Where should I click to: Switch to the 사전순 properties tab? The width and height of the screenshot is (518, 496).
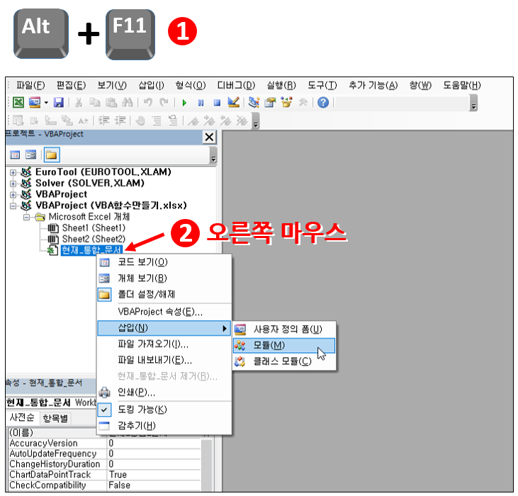22,417
